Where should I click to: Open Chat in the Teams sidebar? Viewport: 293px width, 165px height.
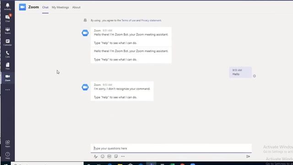tap(7, 18)
